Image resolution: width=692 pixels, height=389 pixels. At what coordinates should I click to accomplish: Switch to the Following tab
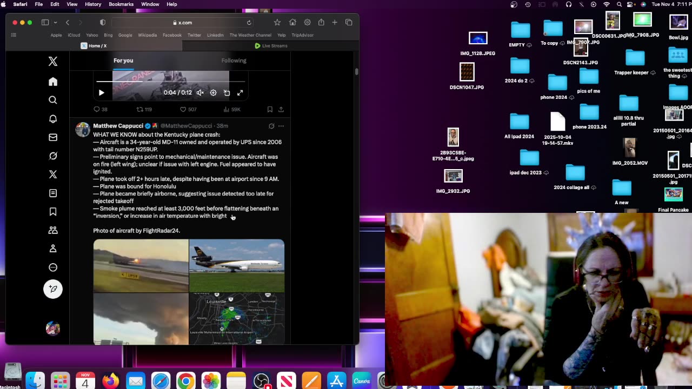(234, 61)
